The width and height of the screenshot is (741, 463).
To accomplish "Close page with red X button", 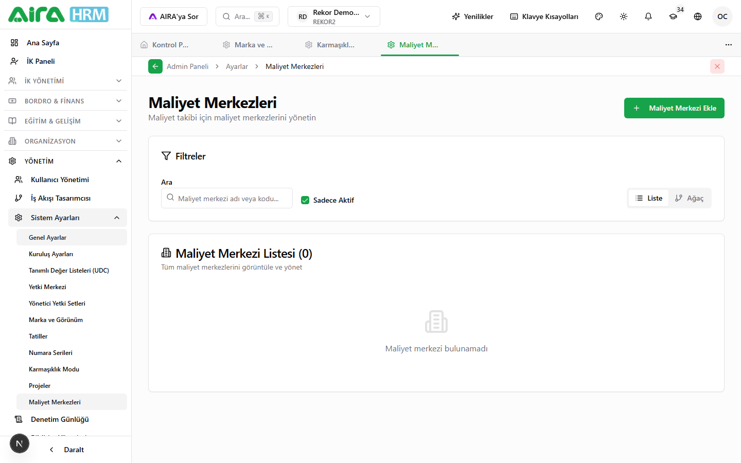I will point(717,66).
